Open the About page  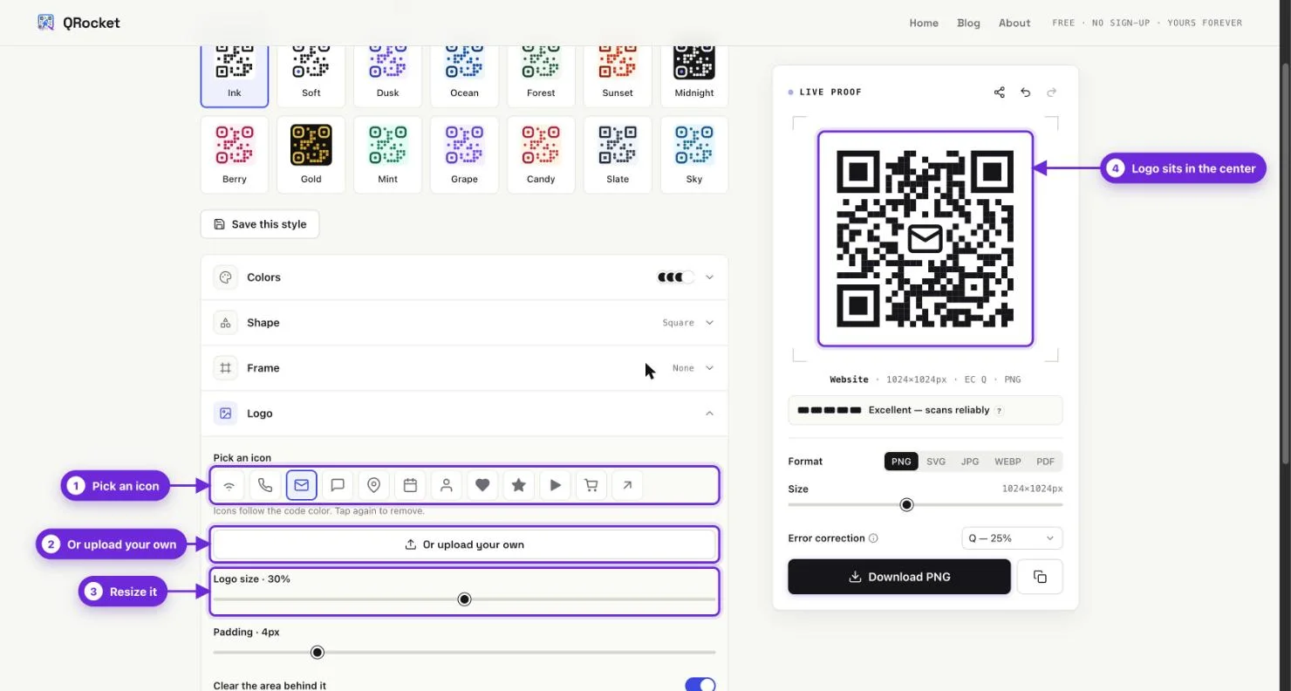click(x=1014, y=23)
